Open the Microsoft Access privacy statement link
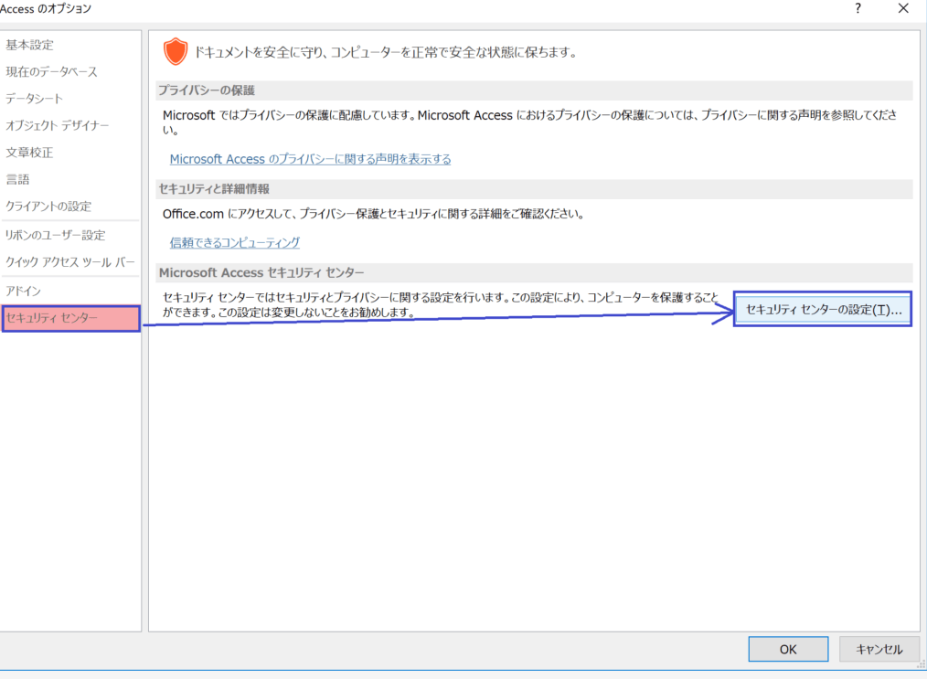Image resolution: width=927 pixels, height=679 pixels. pos(310,159)
